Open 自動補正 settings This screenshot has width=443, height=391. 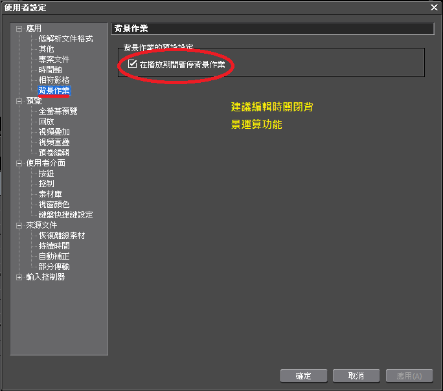pyautogui.click(x=54, y=256)
